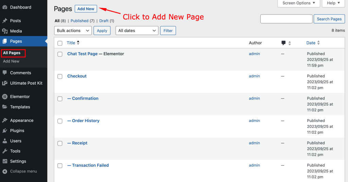Check the Order History row checkbox
The height and width of the screenshot is (182, 348).
coord(60,121)
